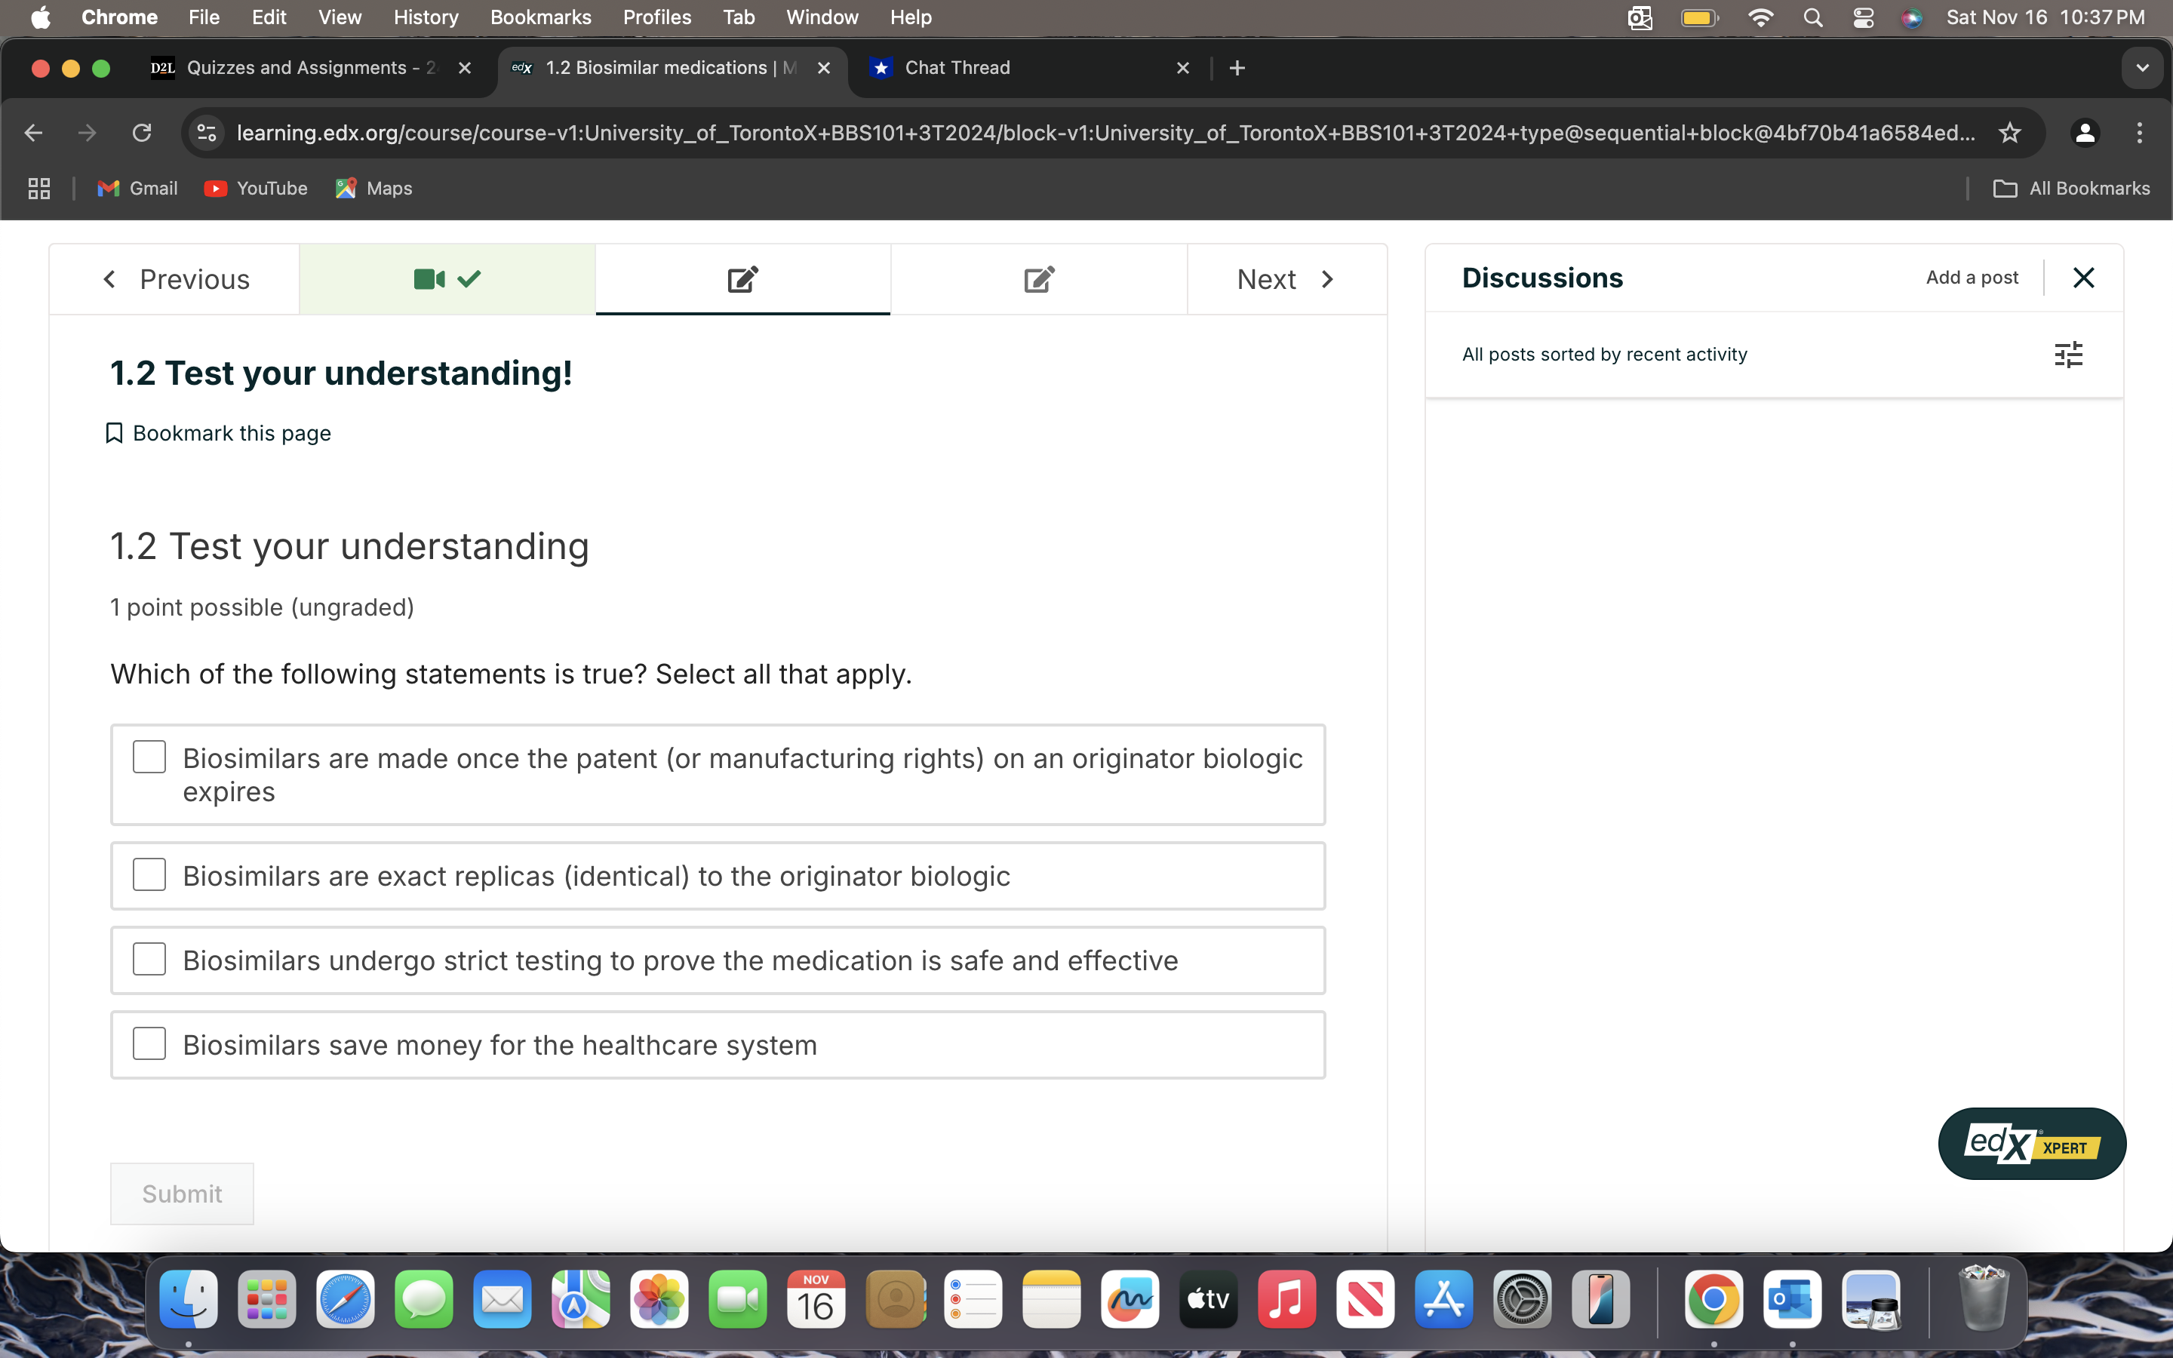Image resolution: width=2173 pixels, height=1358 pixels.
Task: Open the tab search chevron
Action: (x=2141, y=67)
